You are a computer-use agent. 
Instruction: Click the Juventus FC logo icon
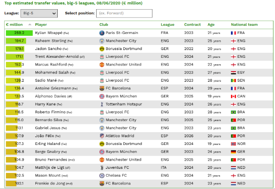point(102,167)
